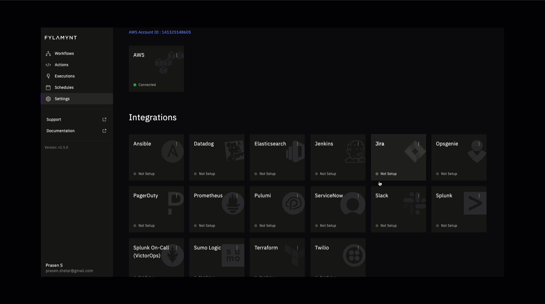Viewport: 545px width, 304px height.
Task: Select the Settings menu item
Action: pos(77,99)
